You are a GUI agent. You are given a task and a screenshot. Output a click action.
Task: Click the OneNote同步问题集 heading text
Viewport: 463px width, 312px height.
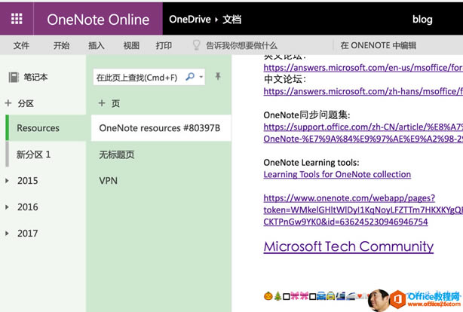[x=307, y=115]
